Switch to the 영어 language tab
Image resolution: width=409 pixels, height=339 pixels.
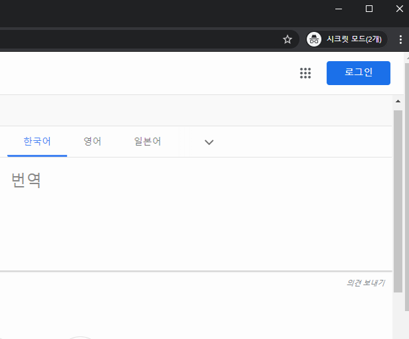(92, 142)
